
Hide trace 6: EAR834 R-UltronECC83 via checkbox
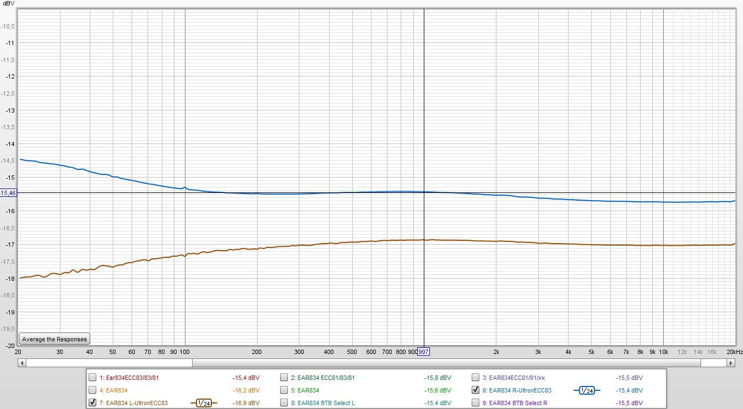(x=475, y=390)
